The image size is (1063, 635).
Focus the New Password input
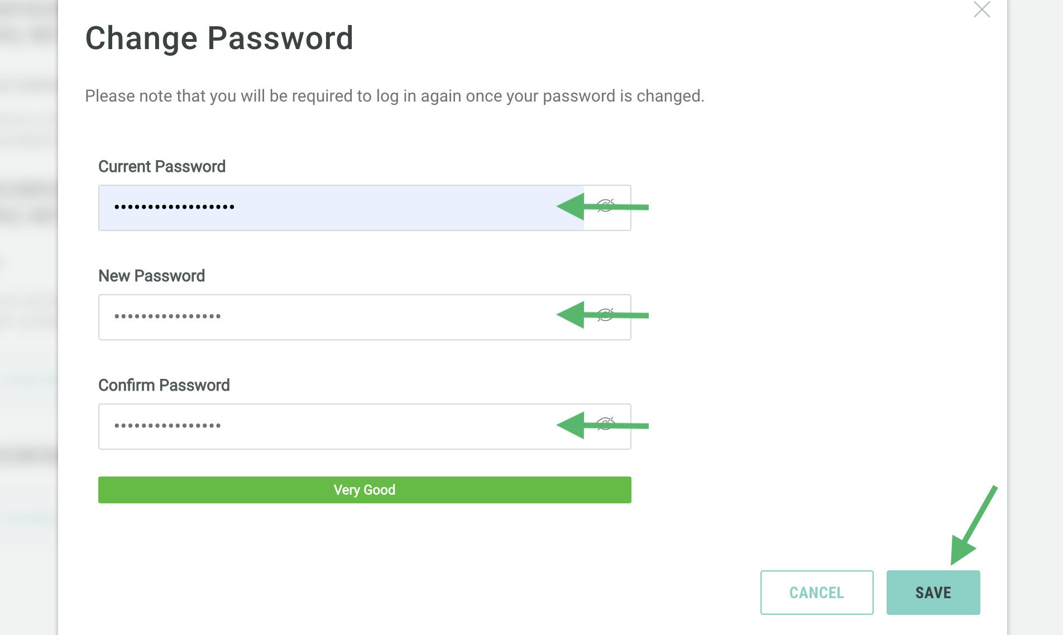(335, 317)
